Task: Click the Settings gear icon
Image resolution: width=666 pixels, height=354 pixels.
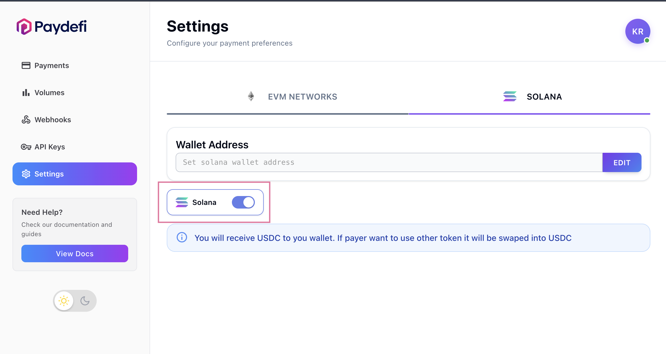Action: click(x=26, y=174)
